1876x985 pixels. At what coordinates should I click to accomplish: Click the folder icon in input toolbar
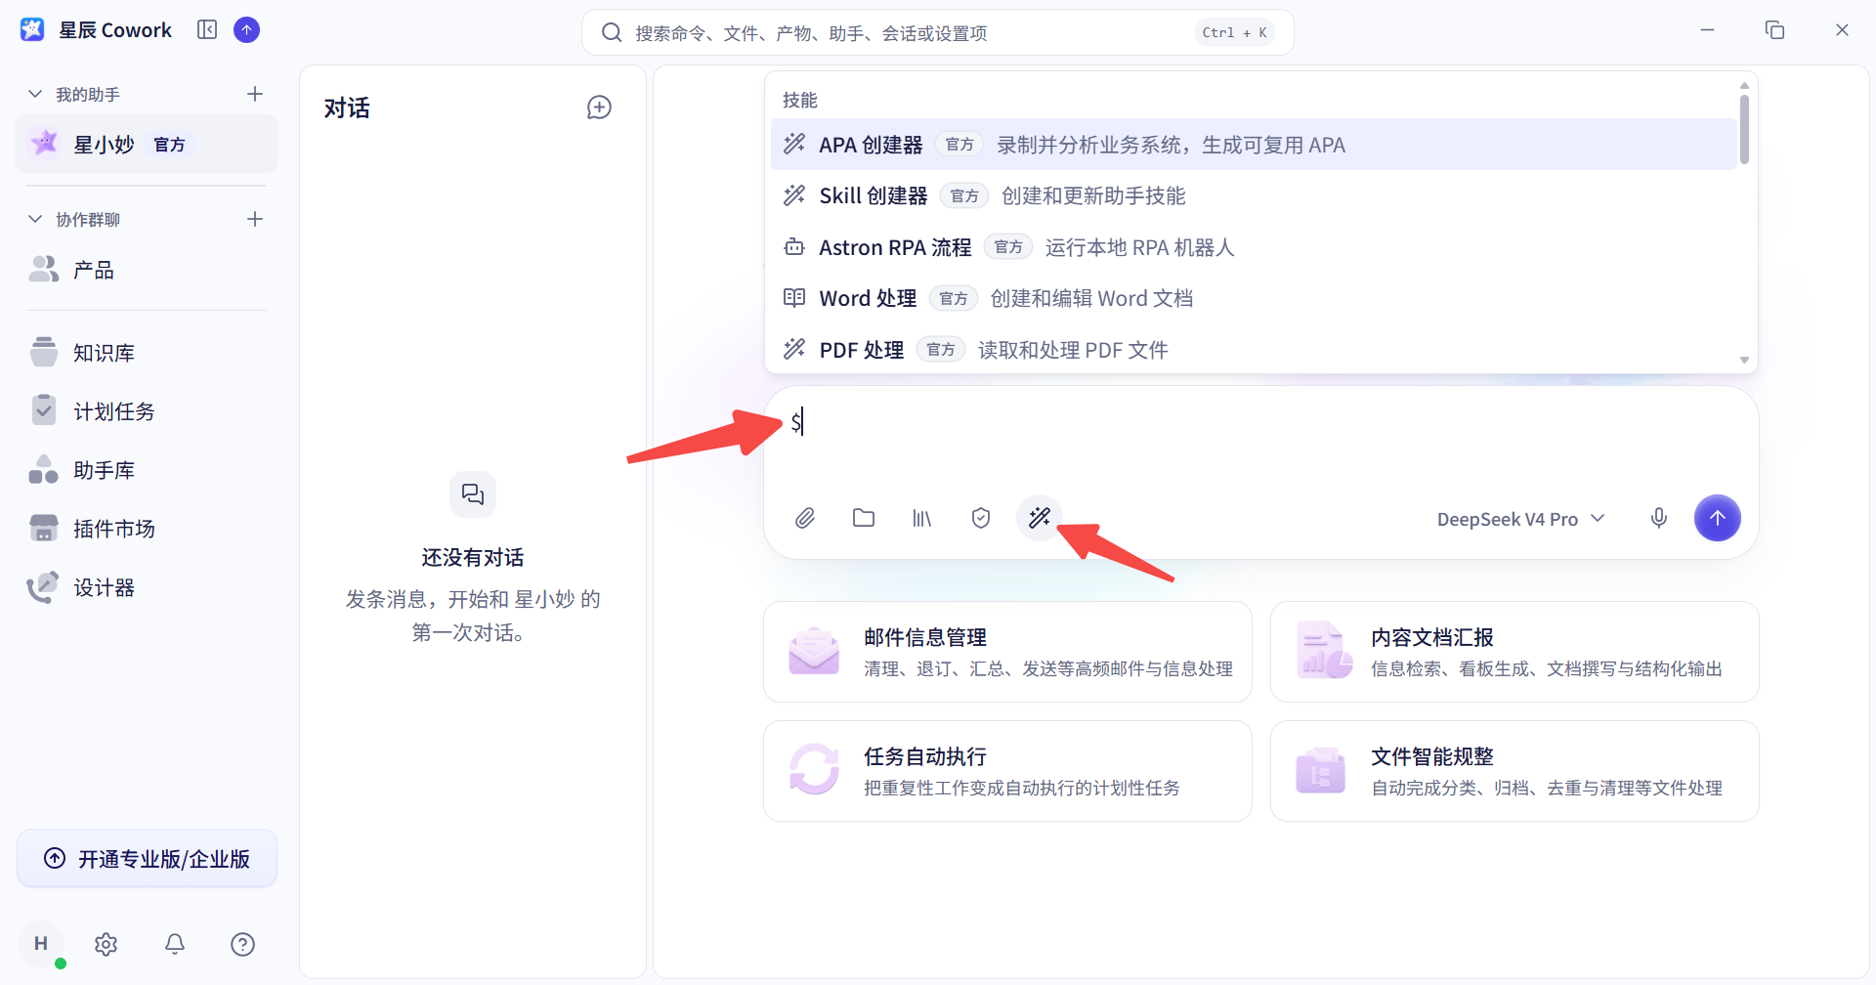(864, 518)
